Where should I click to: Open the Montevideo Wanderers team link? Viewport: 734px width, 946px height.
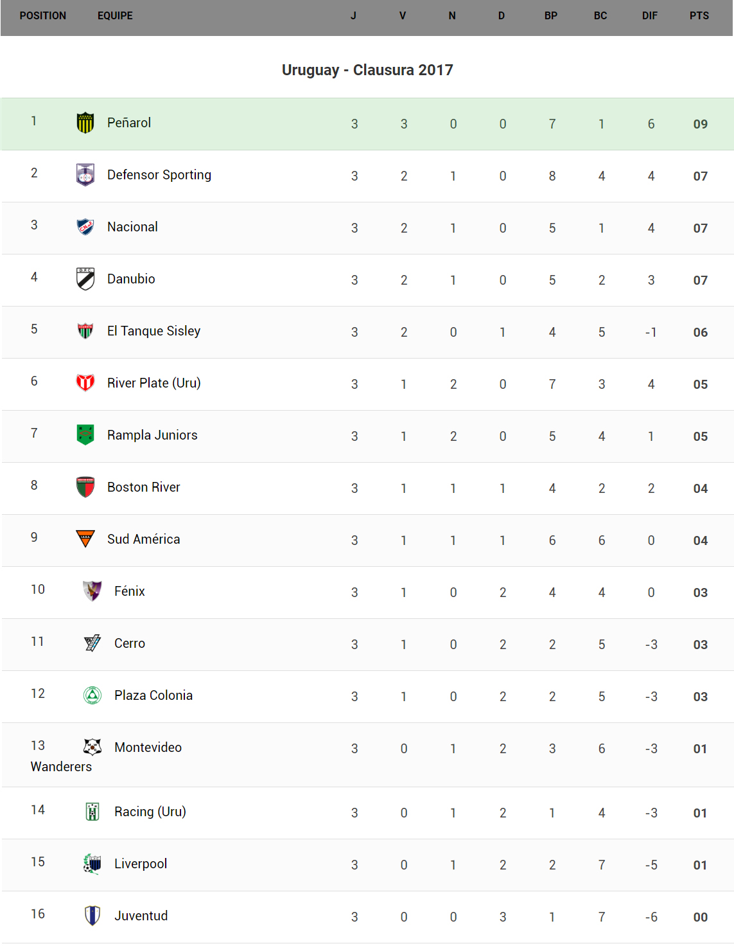pyautogui.click(x=148, y=747)
